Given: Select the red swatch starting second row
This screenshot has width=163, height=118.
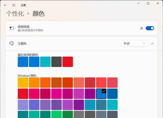Looking at the screenshot, I should tap(23, 94).
